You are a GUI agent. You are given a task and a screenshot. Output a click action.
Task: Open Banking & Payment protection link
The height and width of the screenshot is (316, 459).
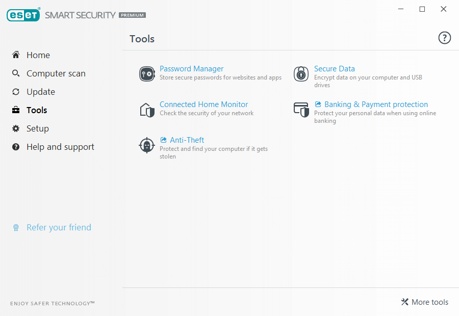point(376,104)
